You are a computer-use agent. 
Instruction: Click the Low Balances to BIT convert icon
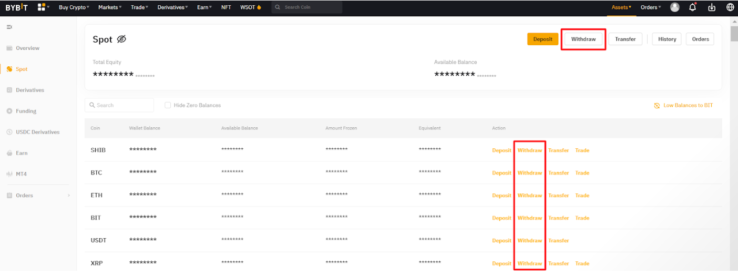657,106
